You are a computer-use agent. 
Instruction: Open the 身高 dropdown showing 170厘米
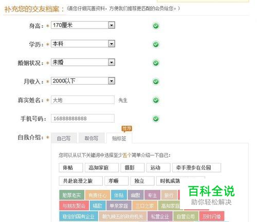(83, 25)
